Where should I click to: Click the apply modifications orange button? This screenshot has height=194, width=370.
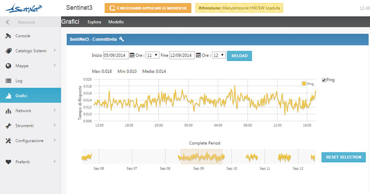click(x=148, y=8)
